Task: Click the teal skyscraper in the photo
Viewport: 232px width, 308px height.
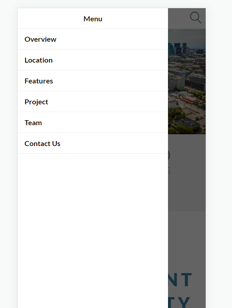Action: 170,49
